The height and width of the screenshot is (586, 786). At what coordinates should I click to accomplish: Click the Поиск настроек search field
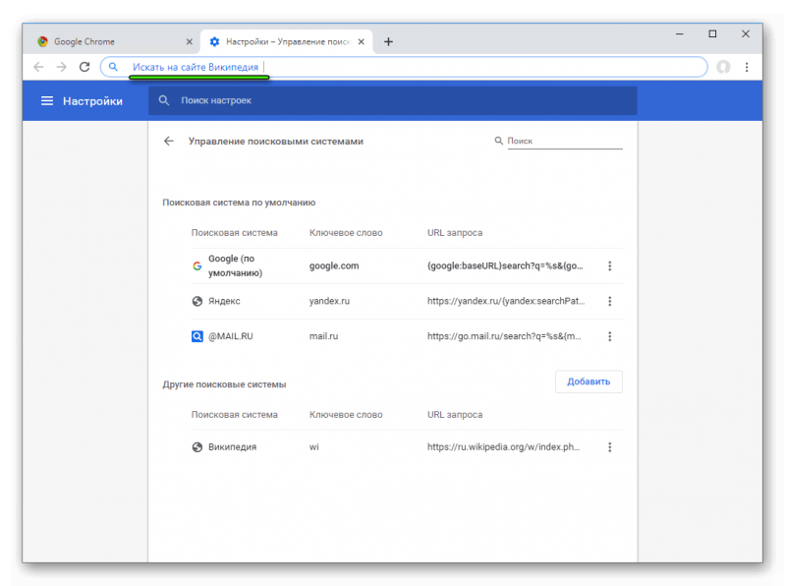pyautogui.click(x=392, y=100)
